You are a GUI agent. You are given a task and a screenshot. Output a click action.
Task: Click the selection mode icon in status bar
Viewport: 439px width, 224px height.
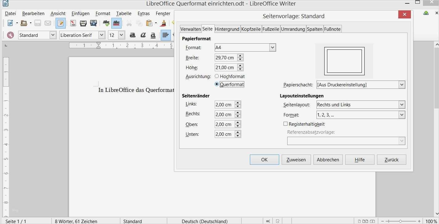tap(268, 221)
